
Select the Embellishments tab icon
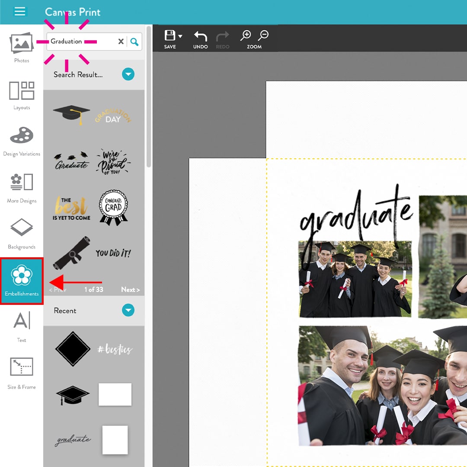21,279
